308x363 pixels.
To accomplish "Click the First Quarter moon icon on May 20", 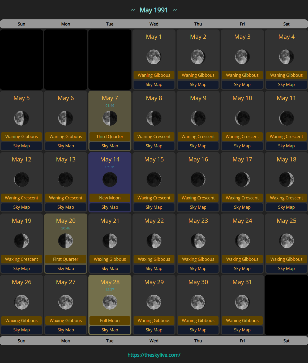I will [66, 241].
